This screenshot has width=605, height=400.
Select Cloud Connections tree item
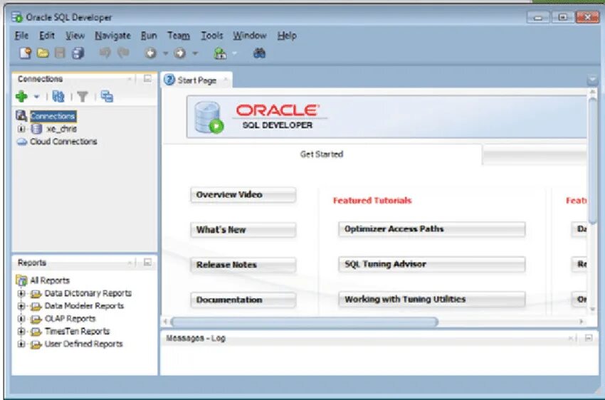(63, 142)
